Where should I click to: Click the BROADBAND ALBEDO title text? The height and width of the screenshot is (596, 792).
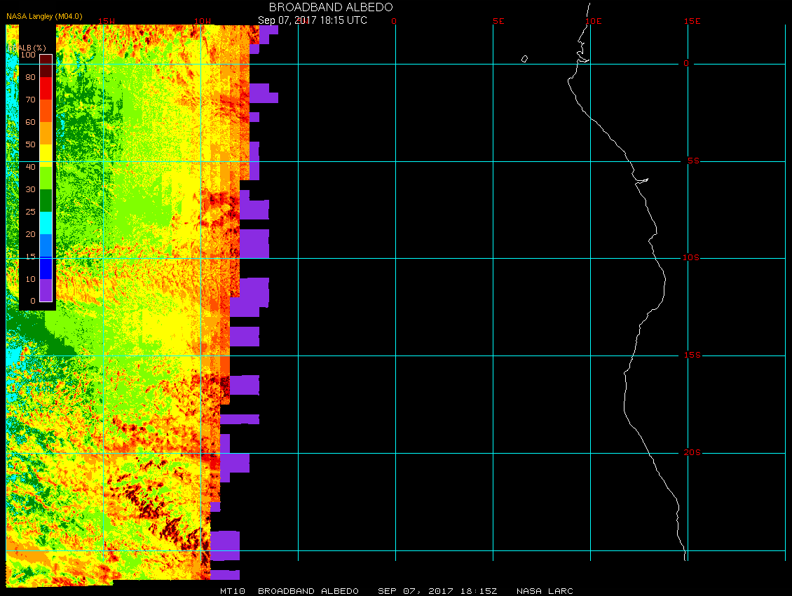(331, 7)
